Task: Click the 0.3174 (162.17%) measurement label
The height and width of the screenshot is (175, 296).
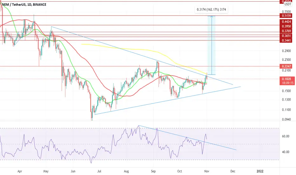Action: coord(211,10)
